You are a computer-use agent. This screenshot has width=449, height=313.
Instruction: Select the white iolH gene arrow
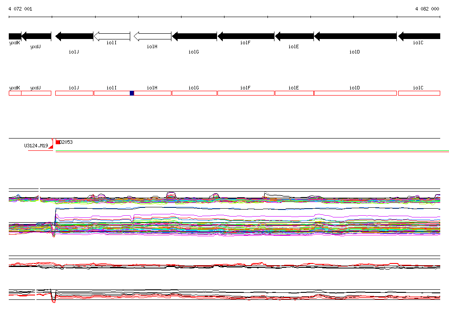click(152, 36)
